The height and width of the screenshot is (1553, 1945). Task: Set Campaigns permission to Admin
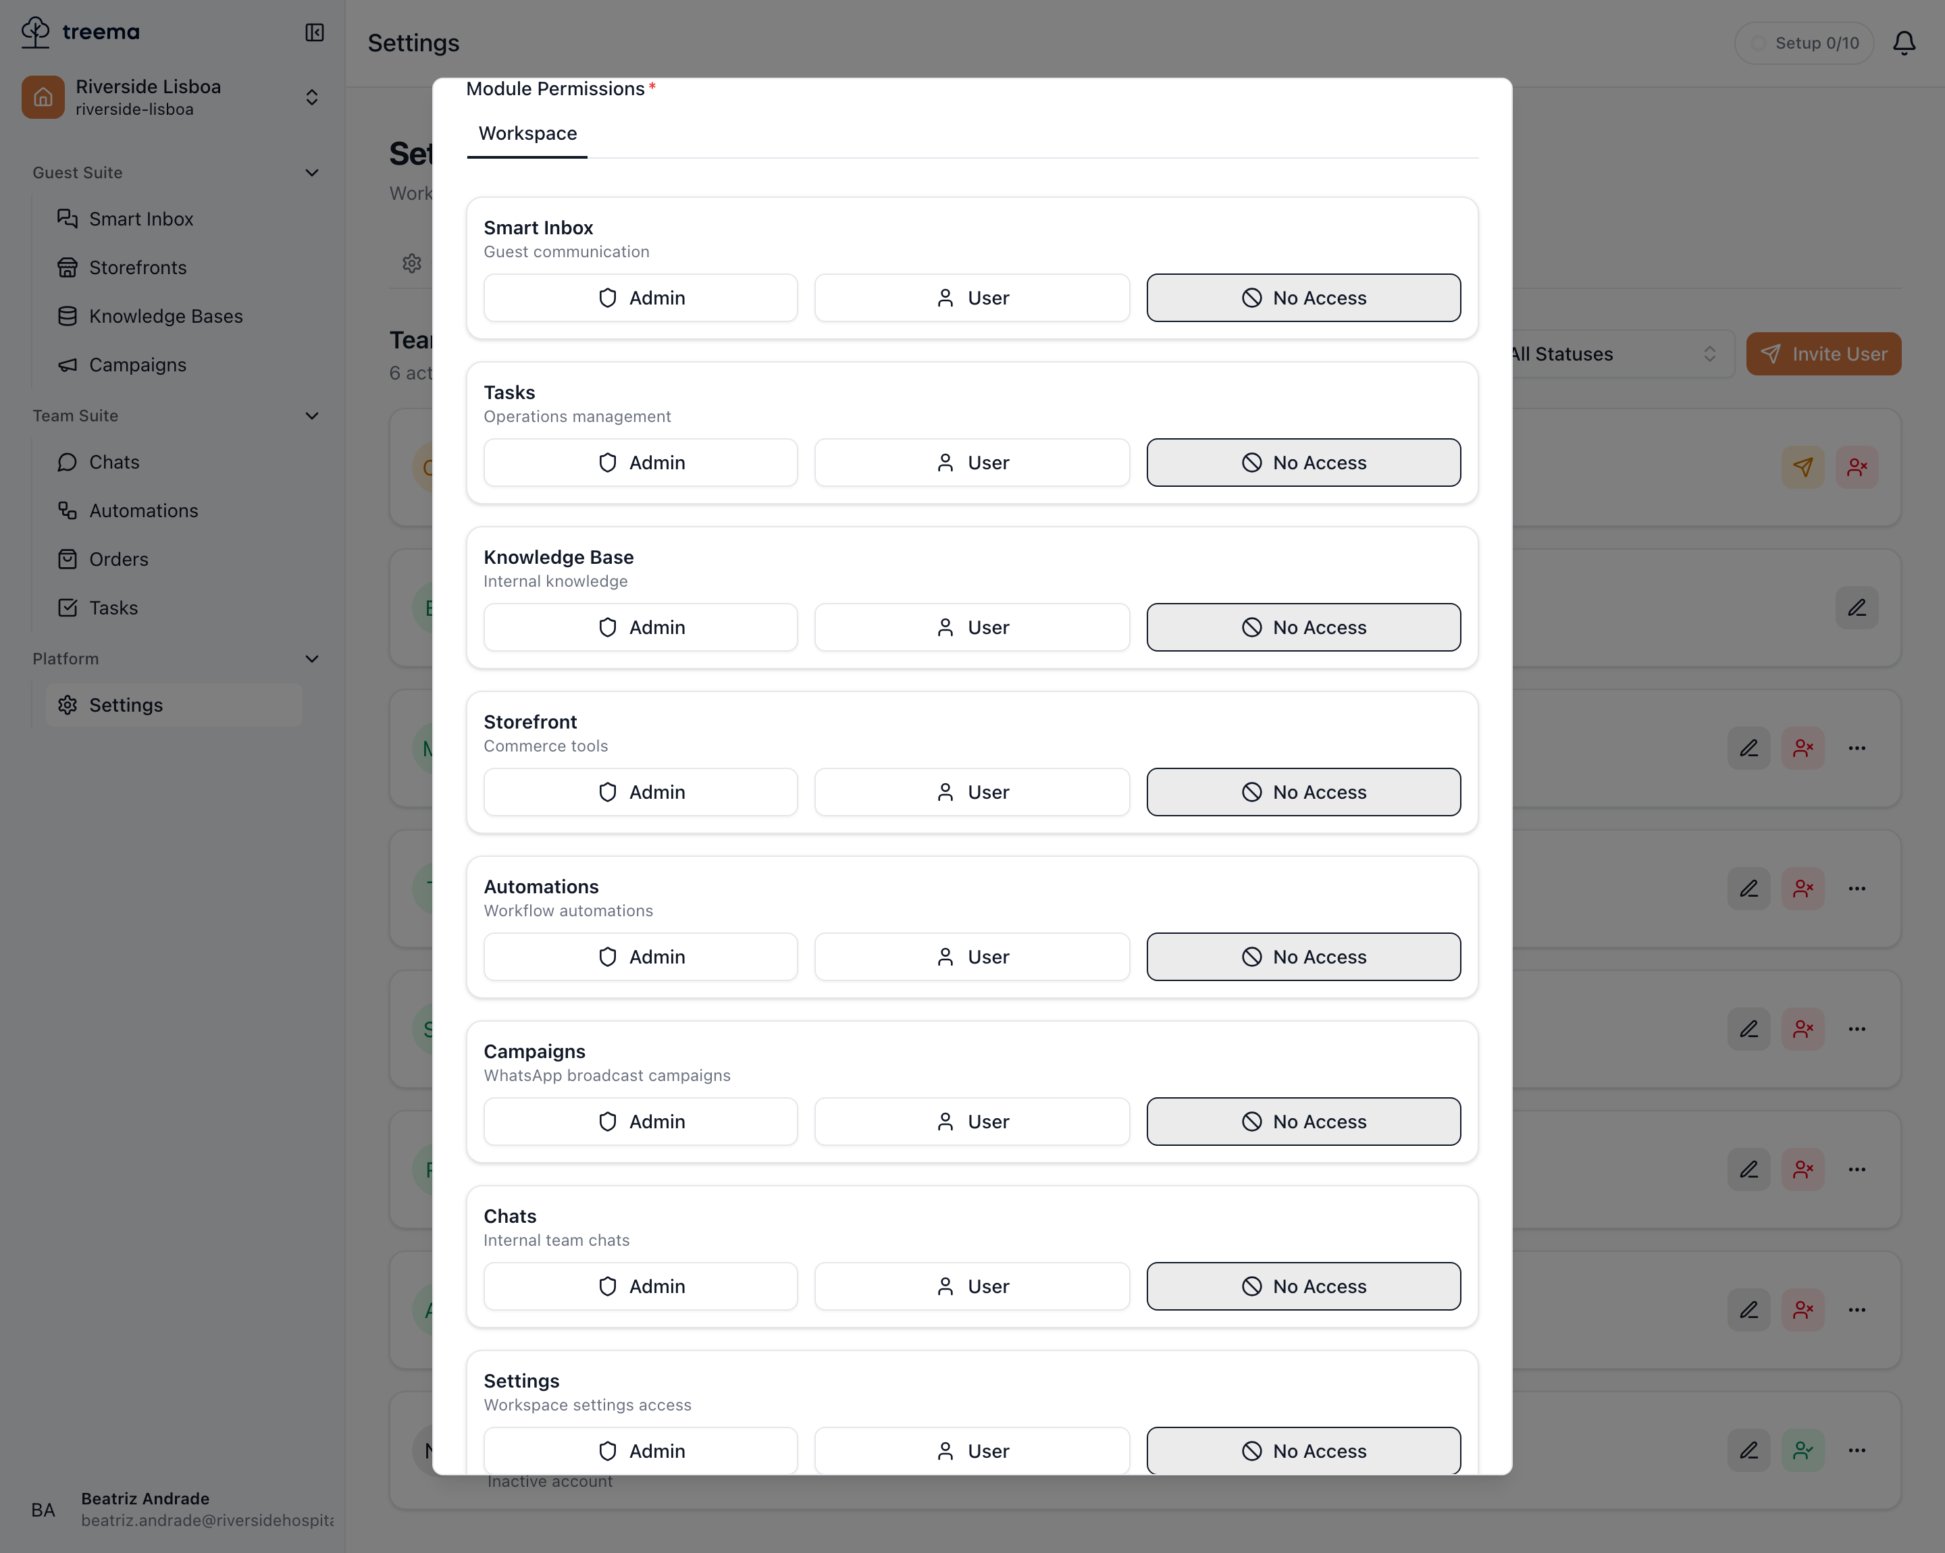640,1122
